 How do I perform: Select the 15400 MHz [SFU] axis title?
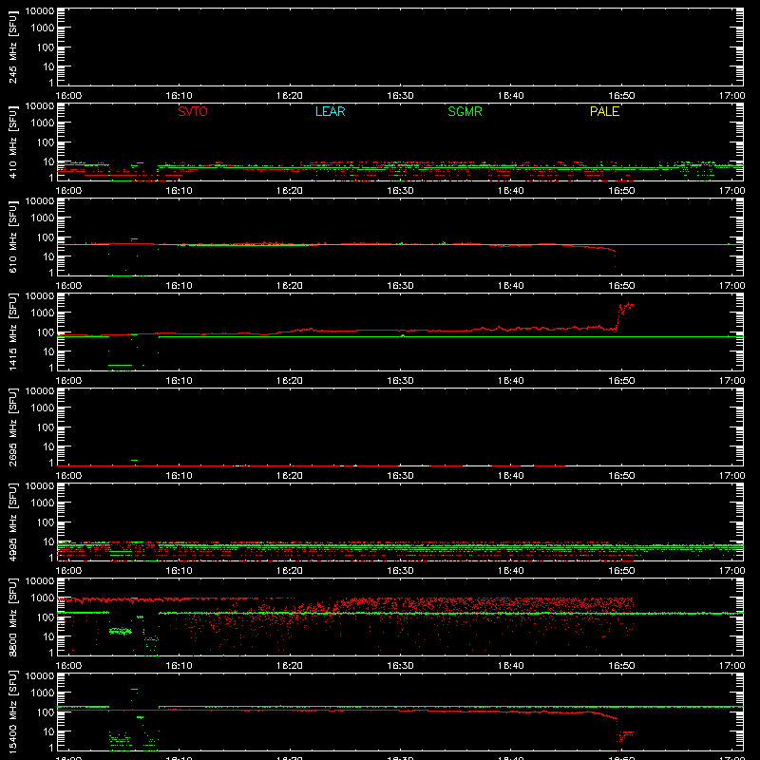(x=13, y=712)
